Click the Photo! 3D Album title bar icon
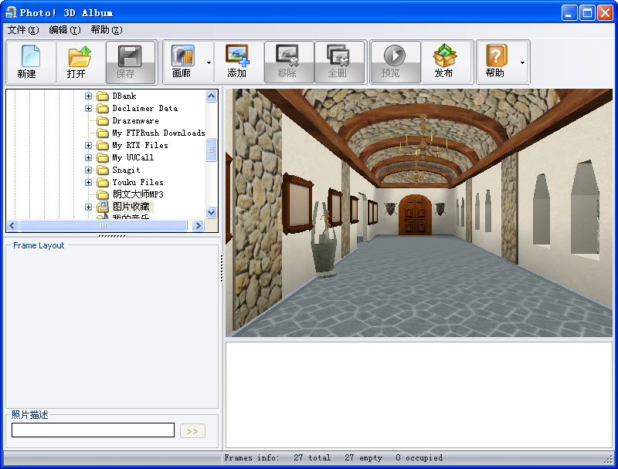 [11, 12]
